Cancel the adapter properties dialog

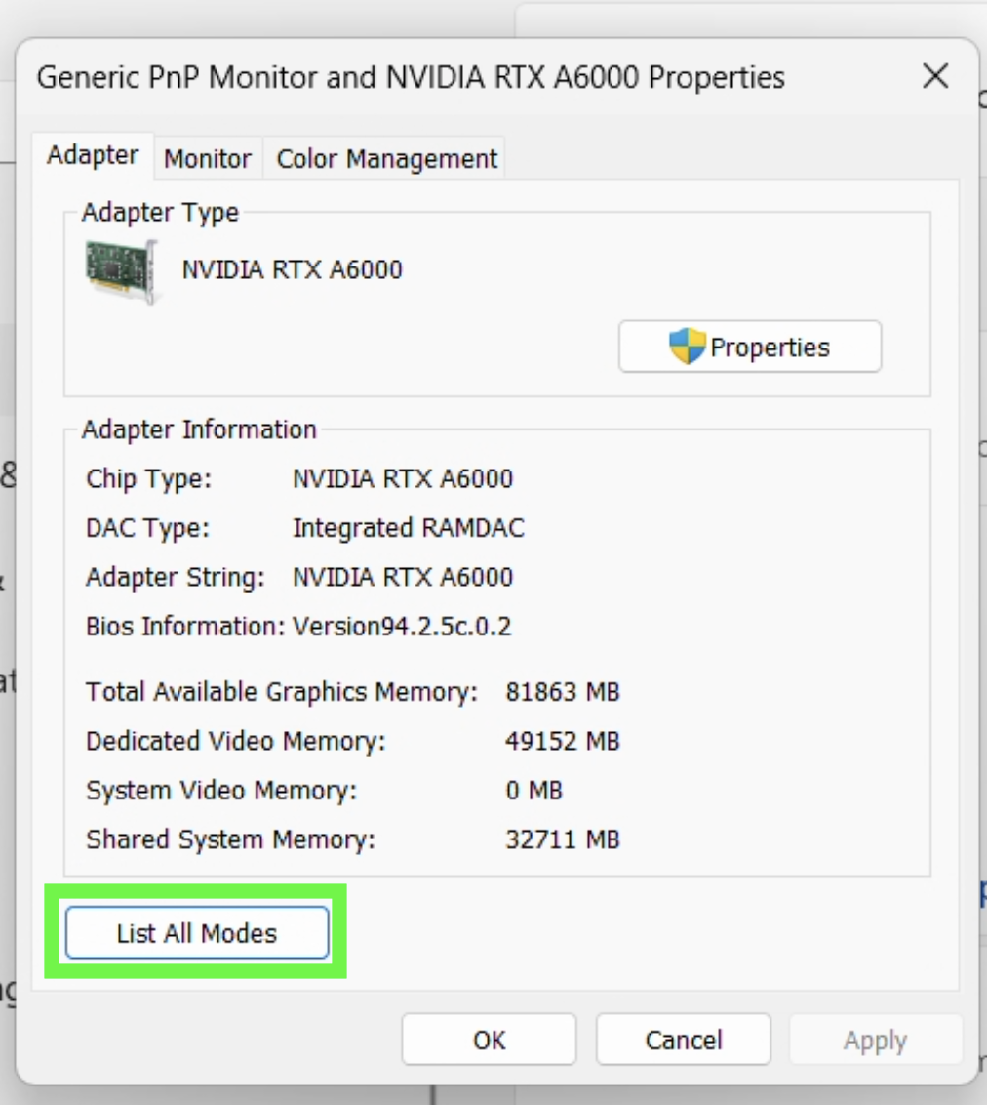coord(683,1041)
